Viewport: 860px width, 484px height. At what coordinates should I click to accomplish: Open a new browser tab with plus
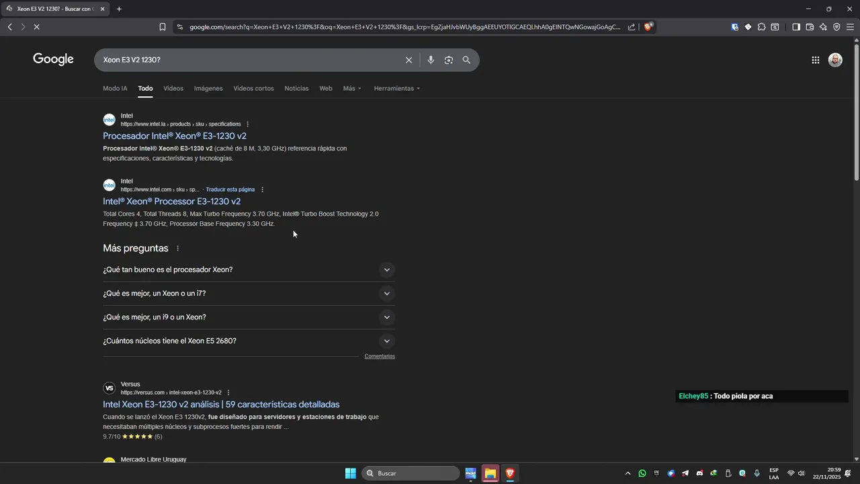click(x=119, y=9)
